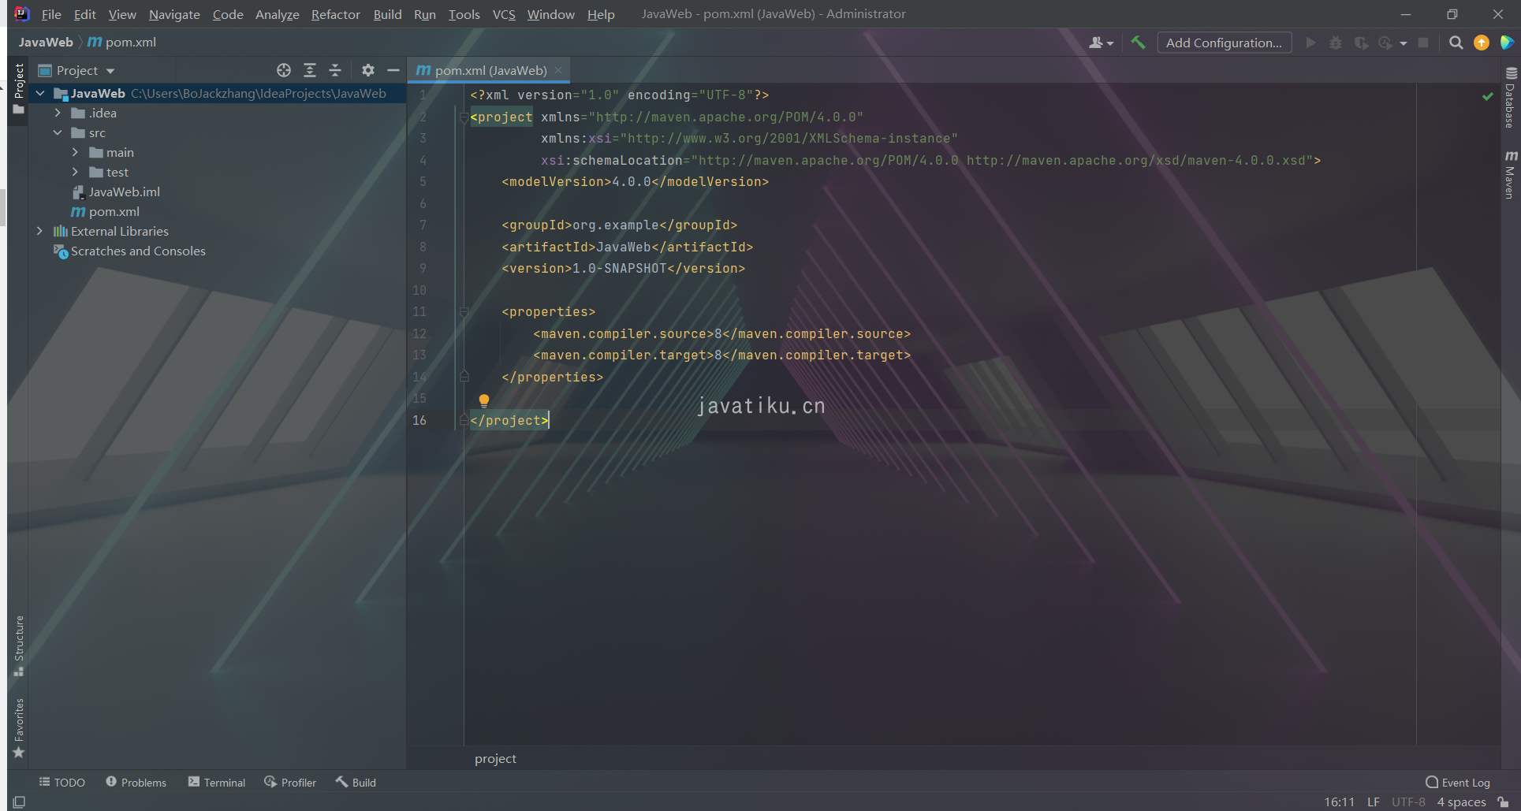
Task: Collapse the JavaWeb root project node
Action: pyautogui.click(x=40, y=93)
